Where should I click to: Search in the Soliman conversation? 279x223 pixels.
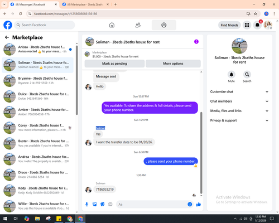247,75
